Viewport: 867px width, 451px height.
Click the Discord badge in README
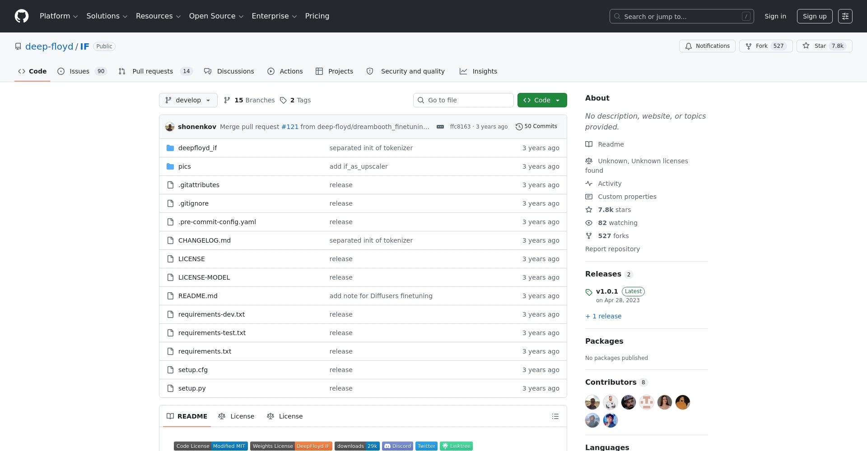[x=397, y=446]
